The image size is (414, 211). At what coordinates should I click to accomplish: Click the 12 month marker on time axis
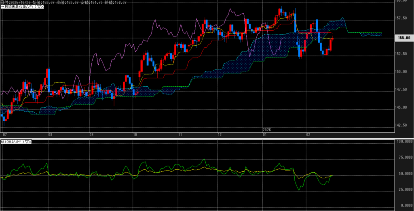tap(220, 134)
